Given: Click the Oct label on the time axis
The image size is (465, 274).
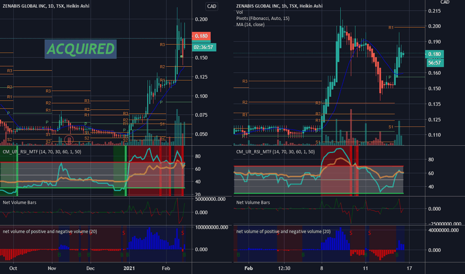Looking at the screenshot, I should (13, 269).
